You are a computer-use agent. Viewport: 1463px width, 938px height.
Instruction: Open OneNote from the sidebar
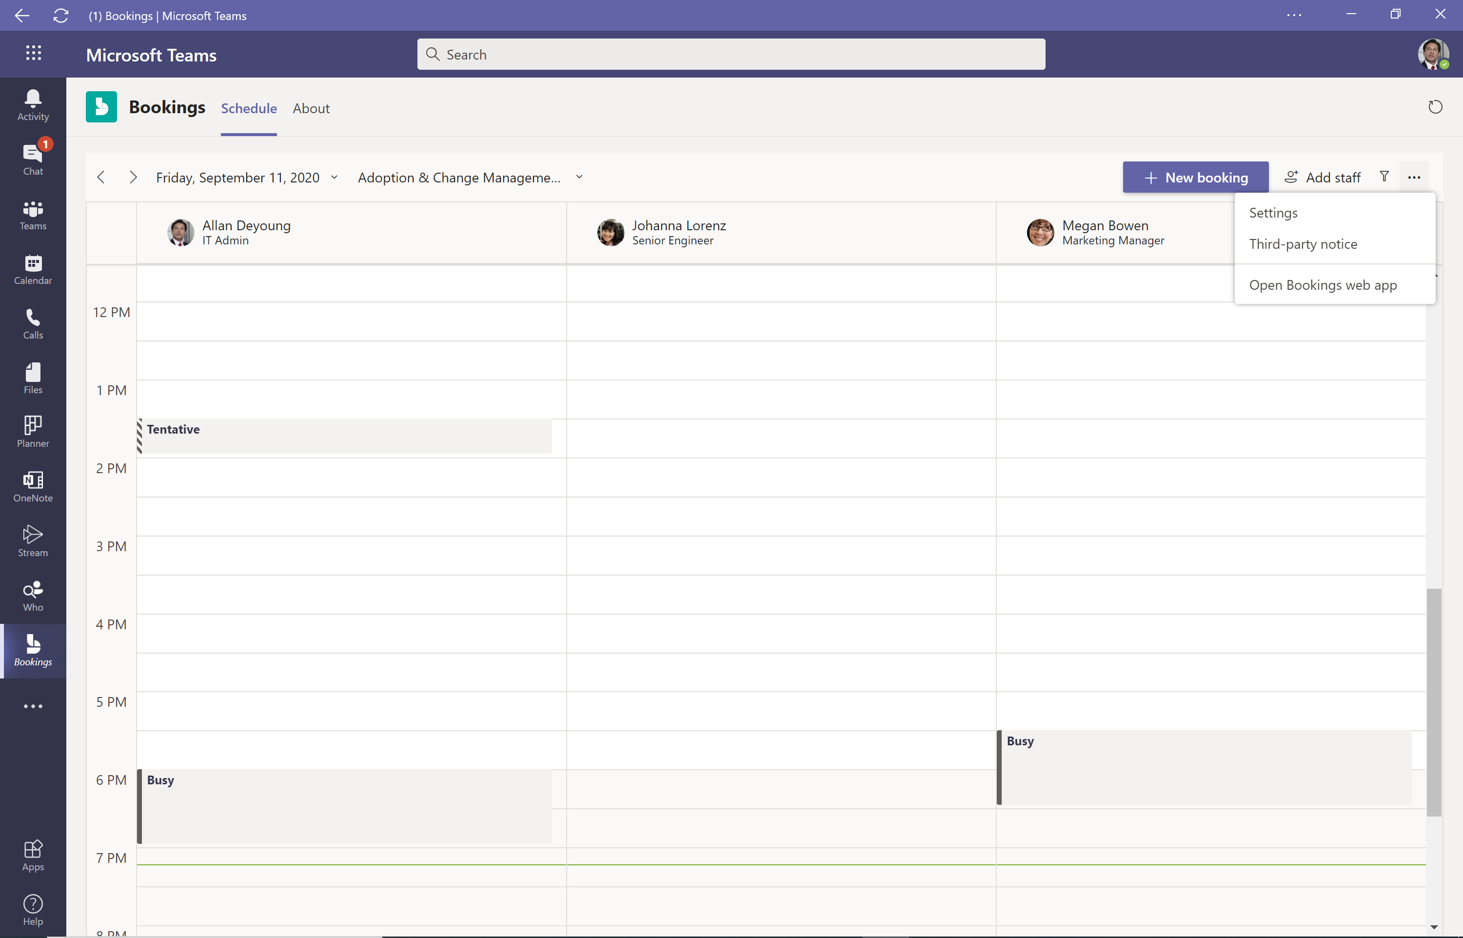[32, 485]
